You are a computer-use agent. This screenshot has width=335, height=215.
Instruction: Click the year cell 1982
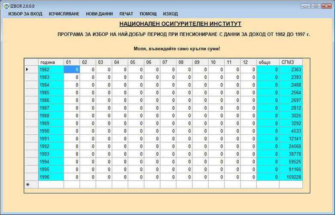point(51,70)
